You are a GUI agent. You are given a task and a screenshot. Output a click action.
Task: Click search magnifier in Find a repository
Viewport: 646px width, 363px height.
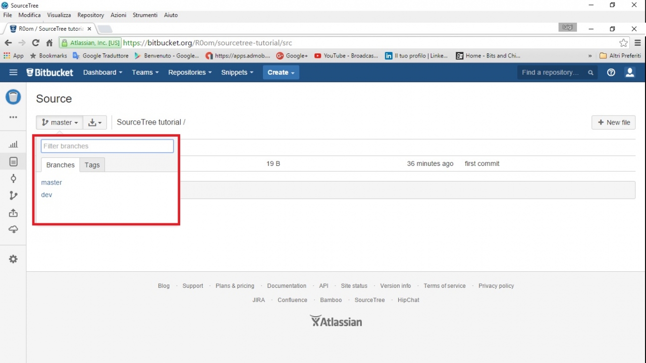590,73
